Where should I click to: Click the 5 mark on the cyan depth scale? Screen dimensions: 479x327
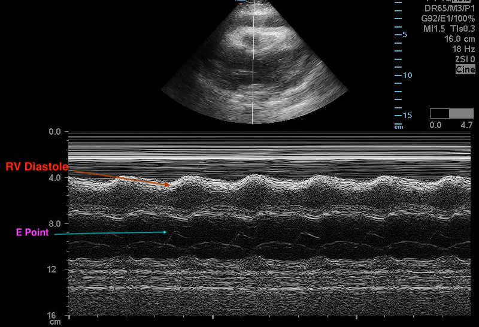[405, 35]
